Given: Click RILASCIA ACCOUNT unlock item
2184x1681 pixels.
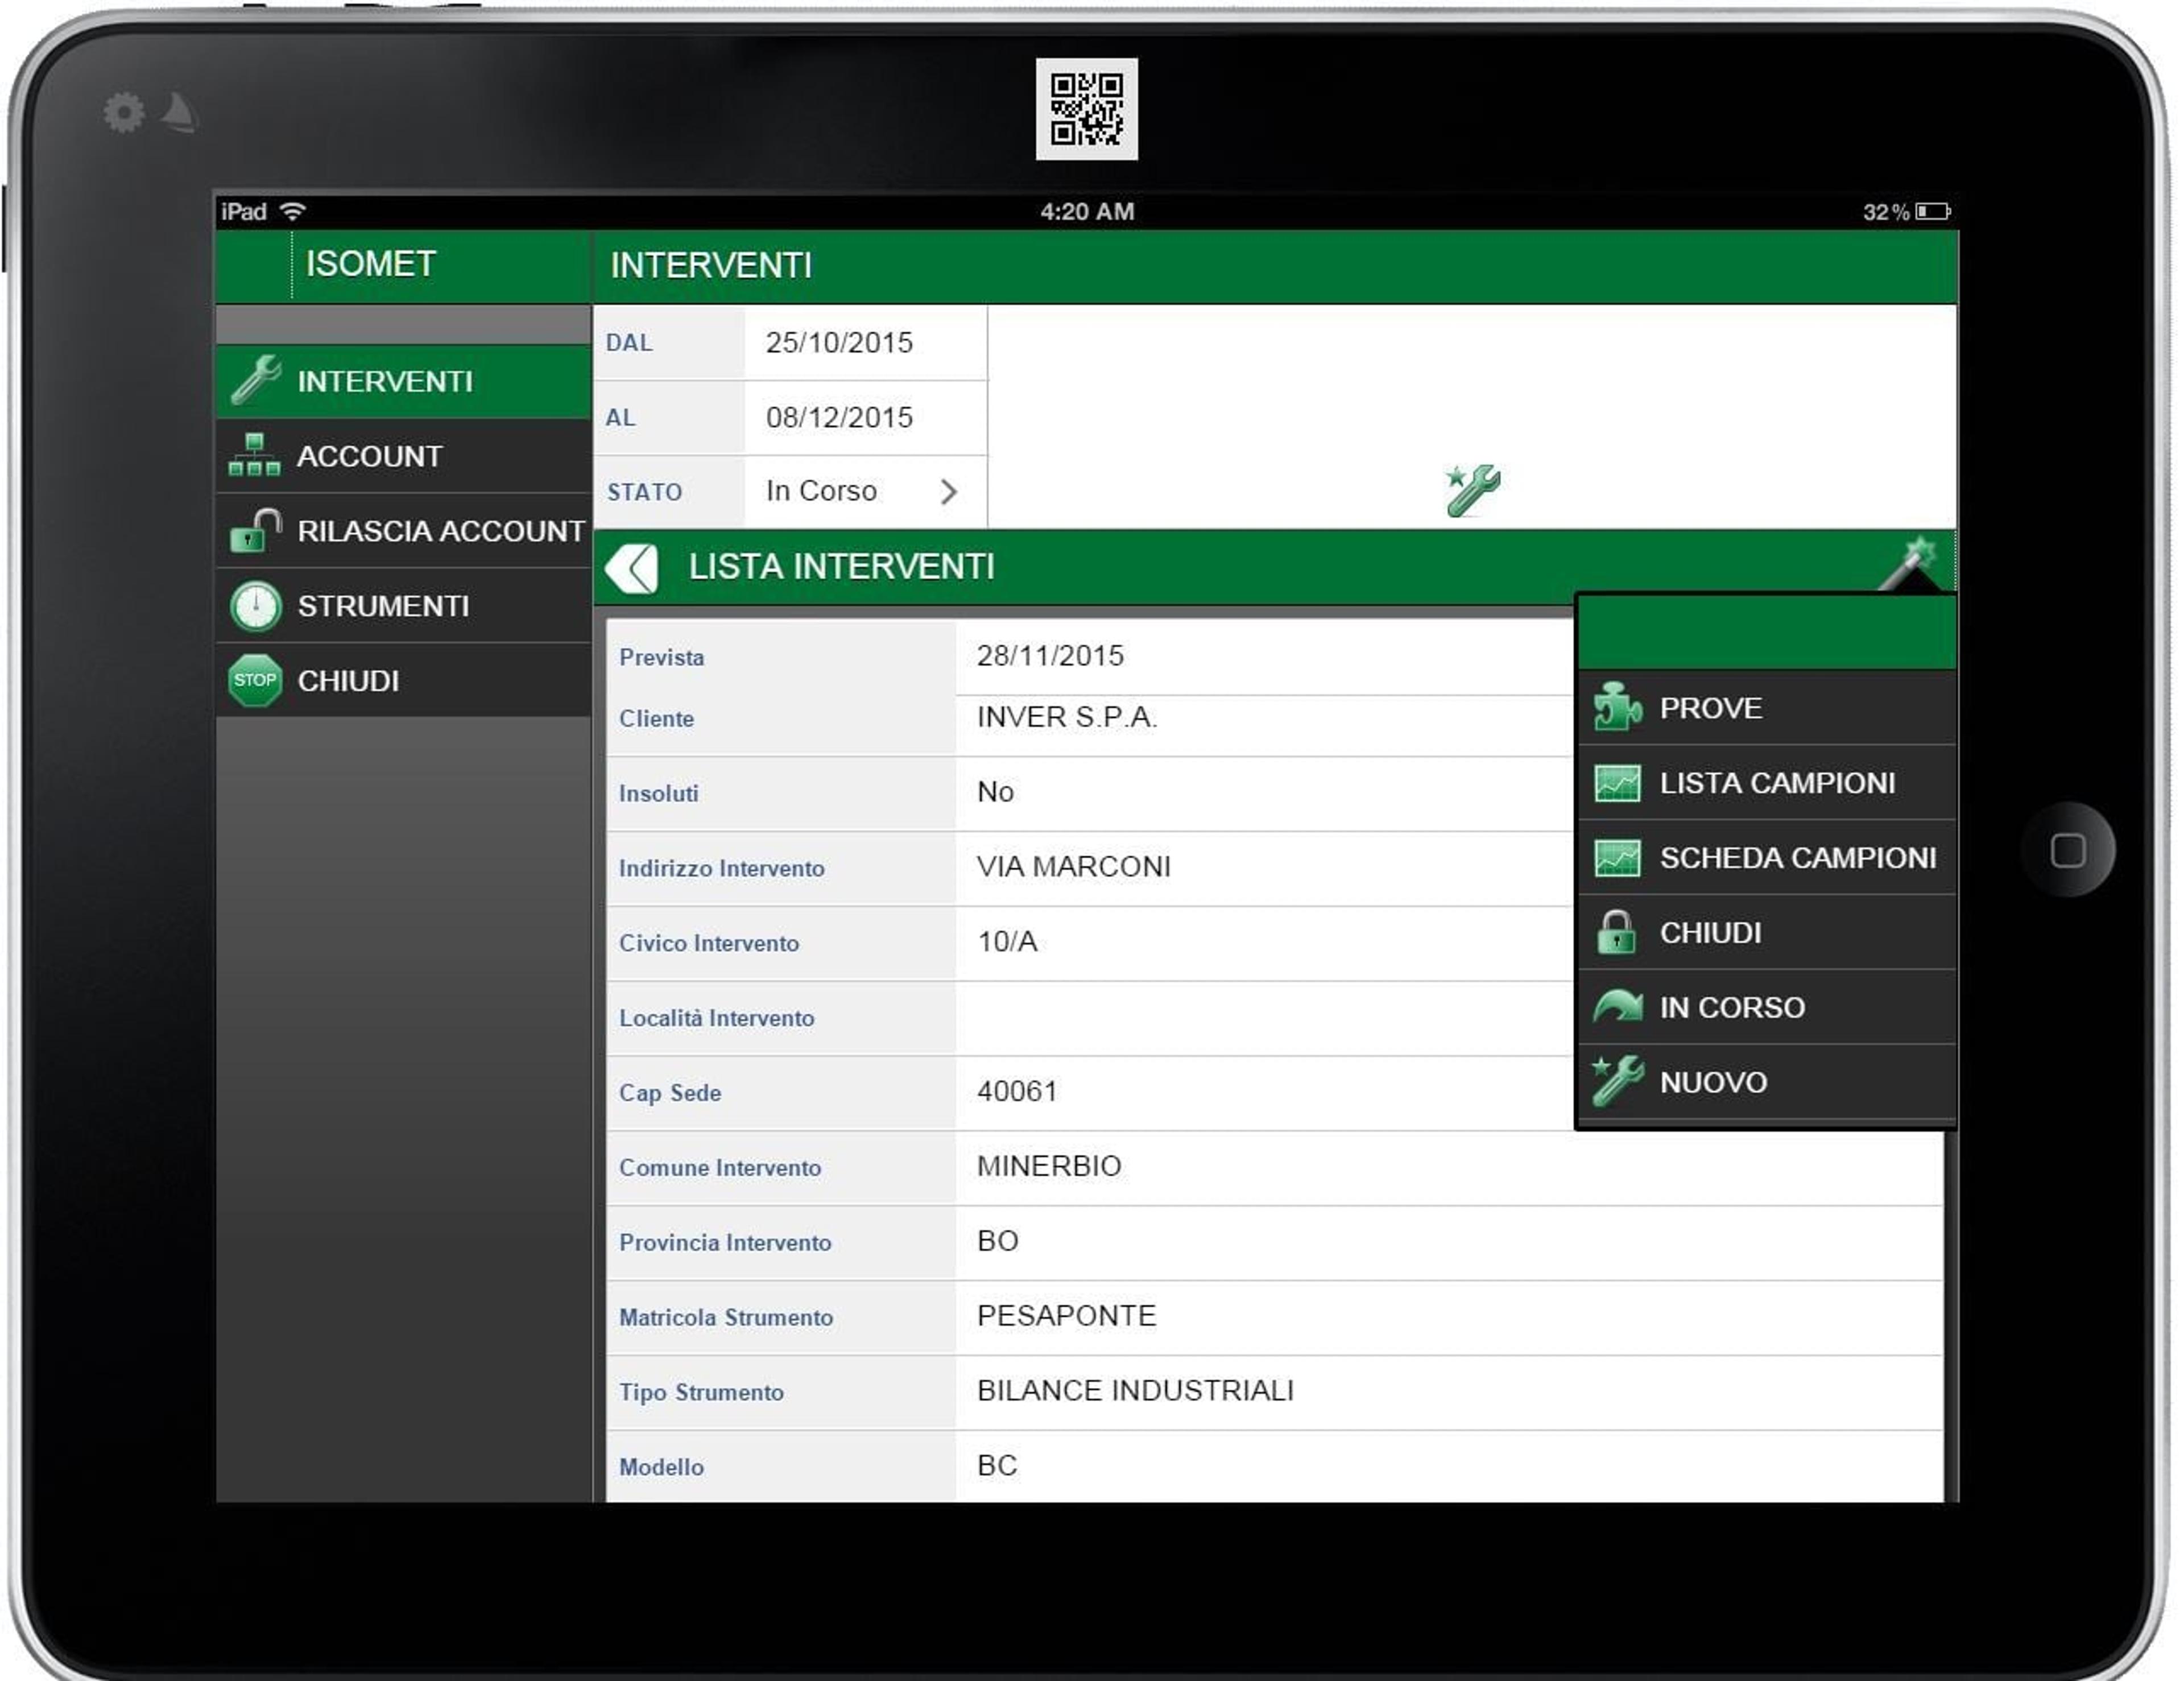Looking at the screenshot, I should point(403,531).
